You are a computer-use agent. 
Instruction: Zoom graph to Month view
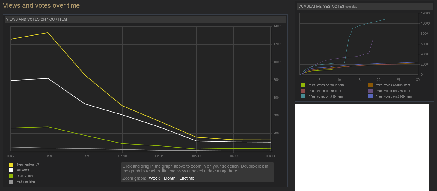169,178
